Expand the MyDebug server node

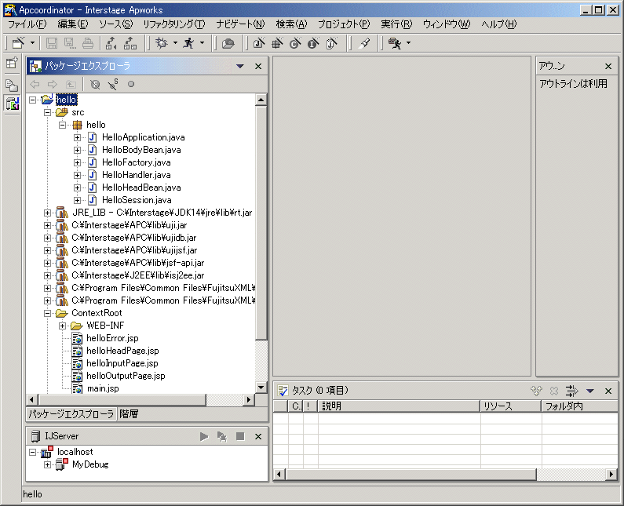click(47, 464)
